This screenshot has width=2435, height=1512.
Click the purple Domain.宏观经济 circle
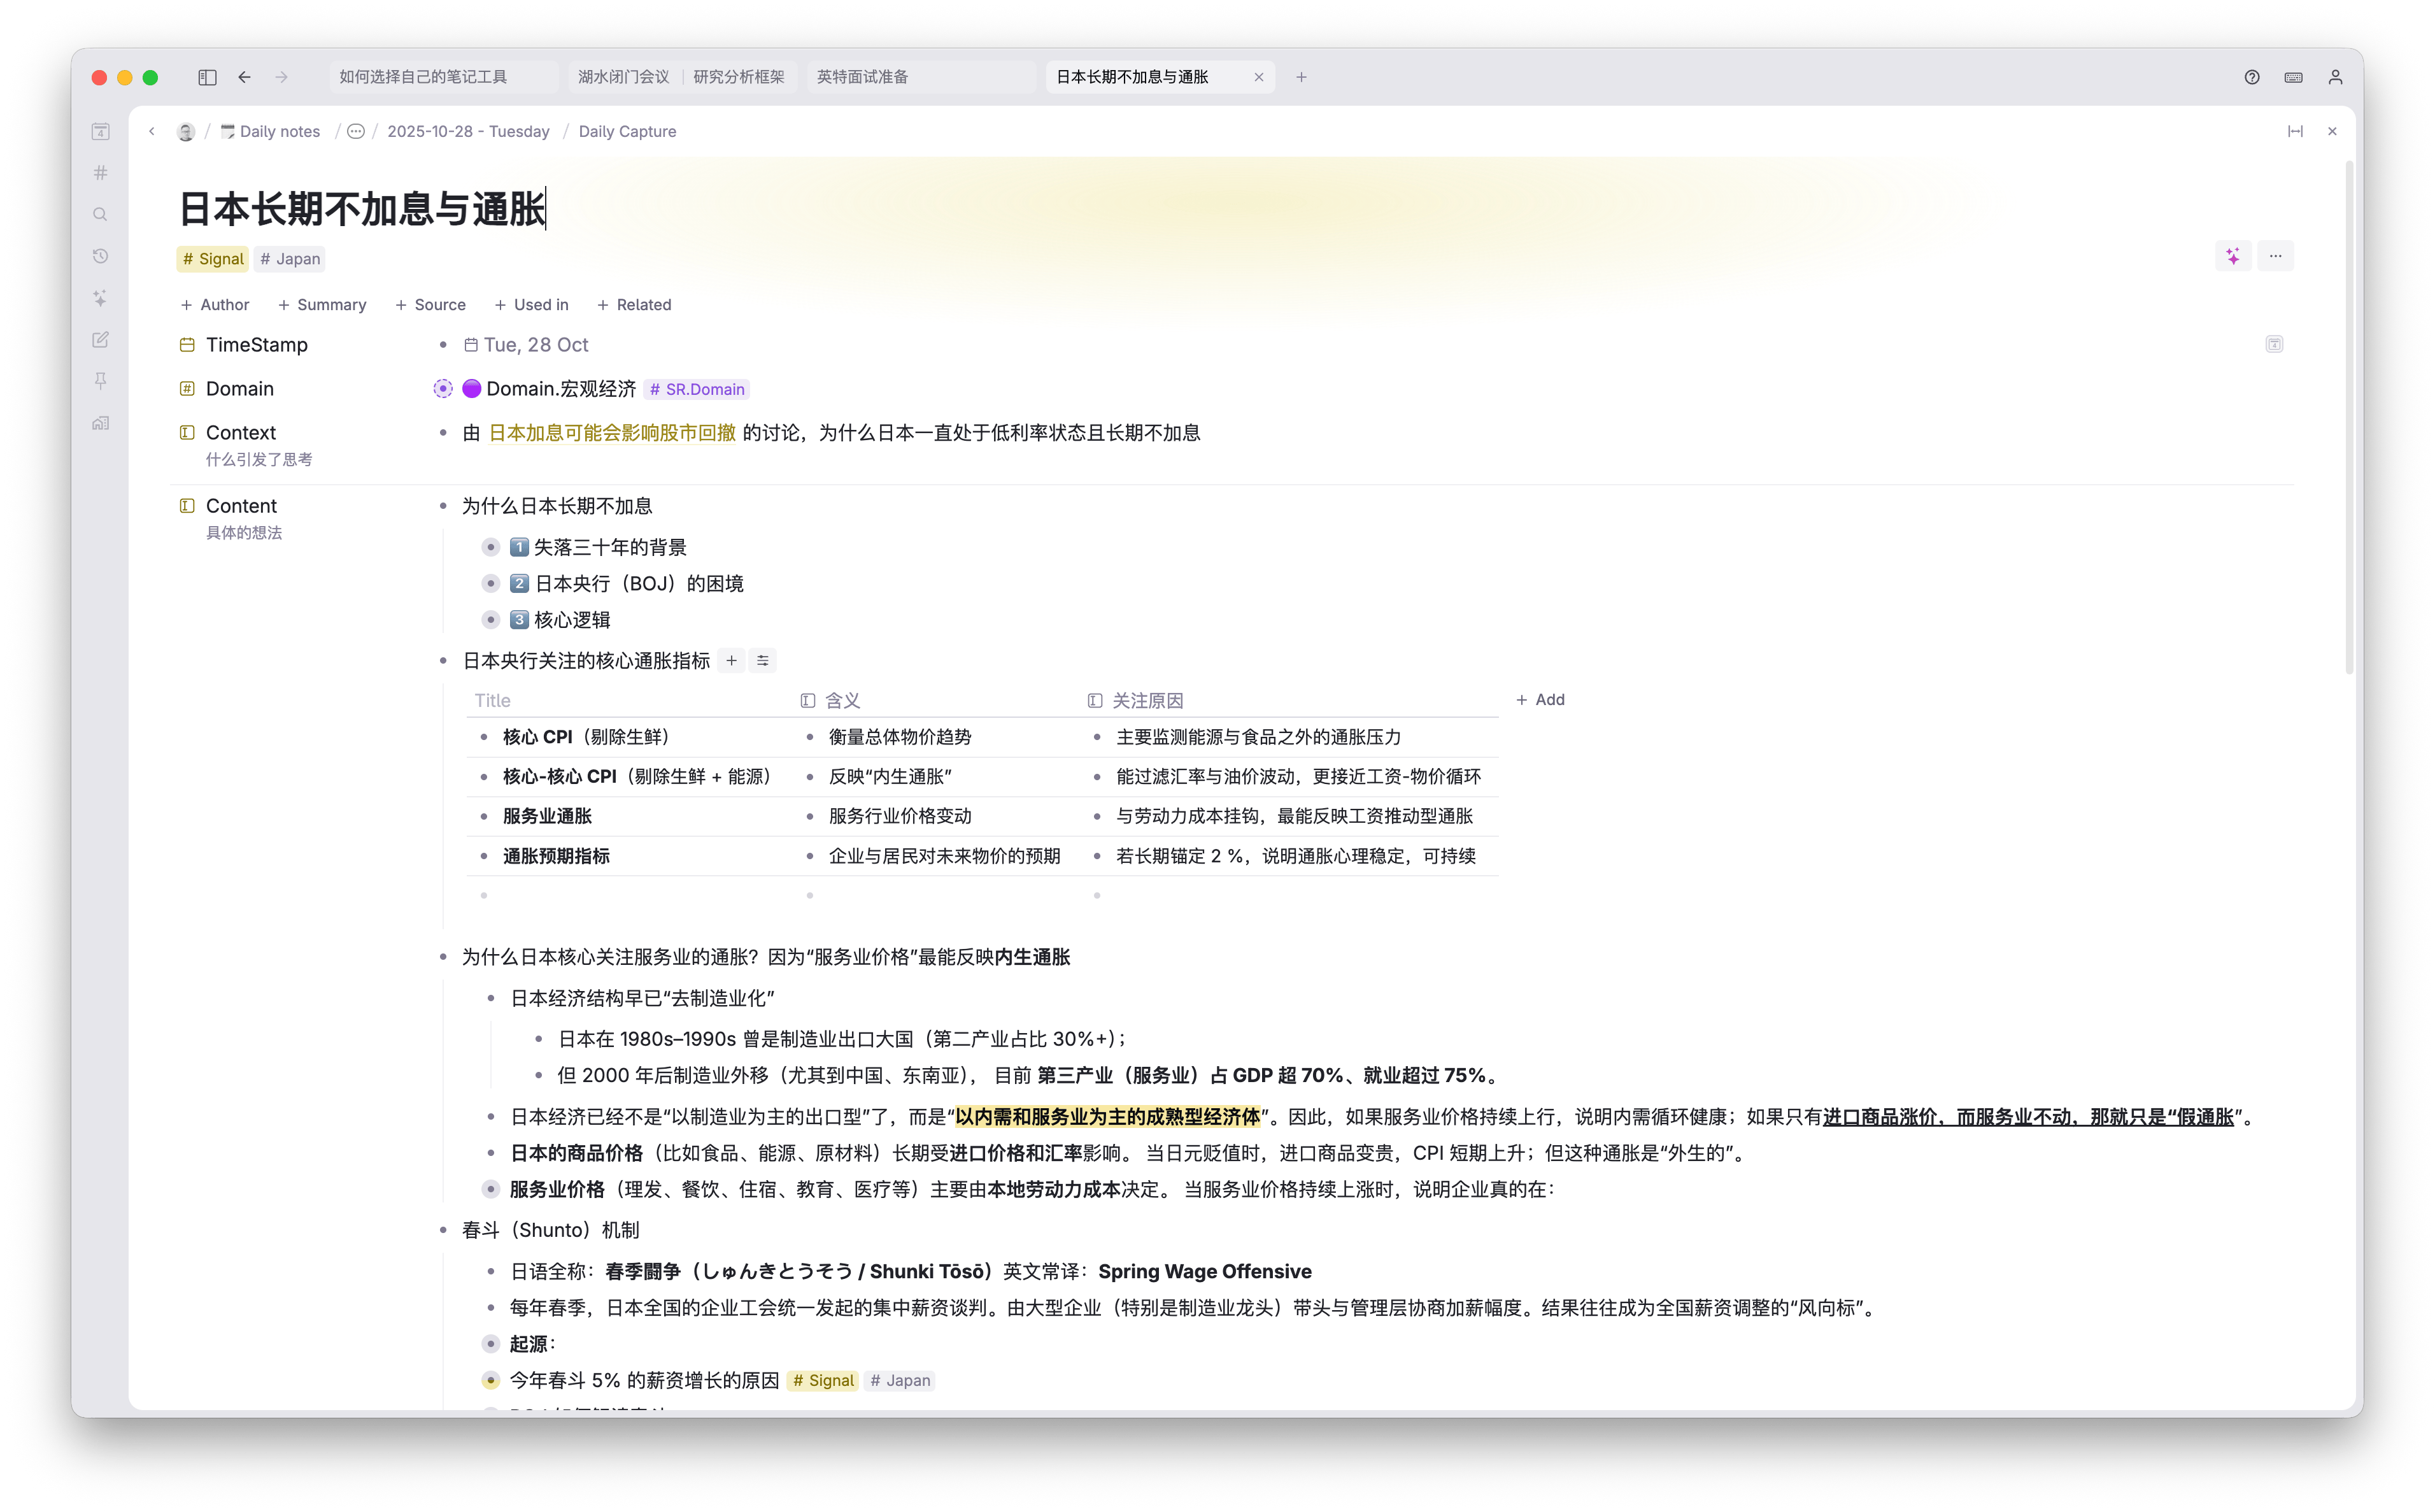click(x=472, y=389)
